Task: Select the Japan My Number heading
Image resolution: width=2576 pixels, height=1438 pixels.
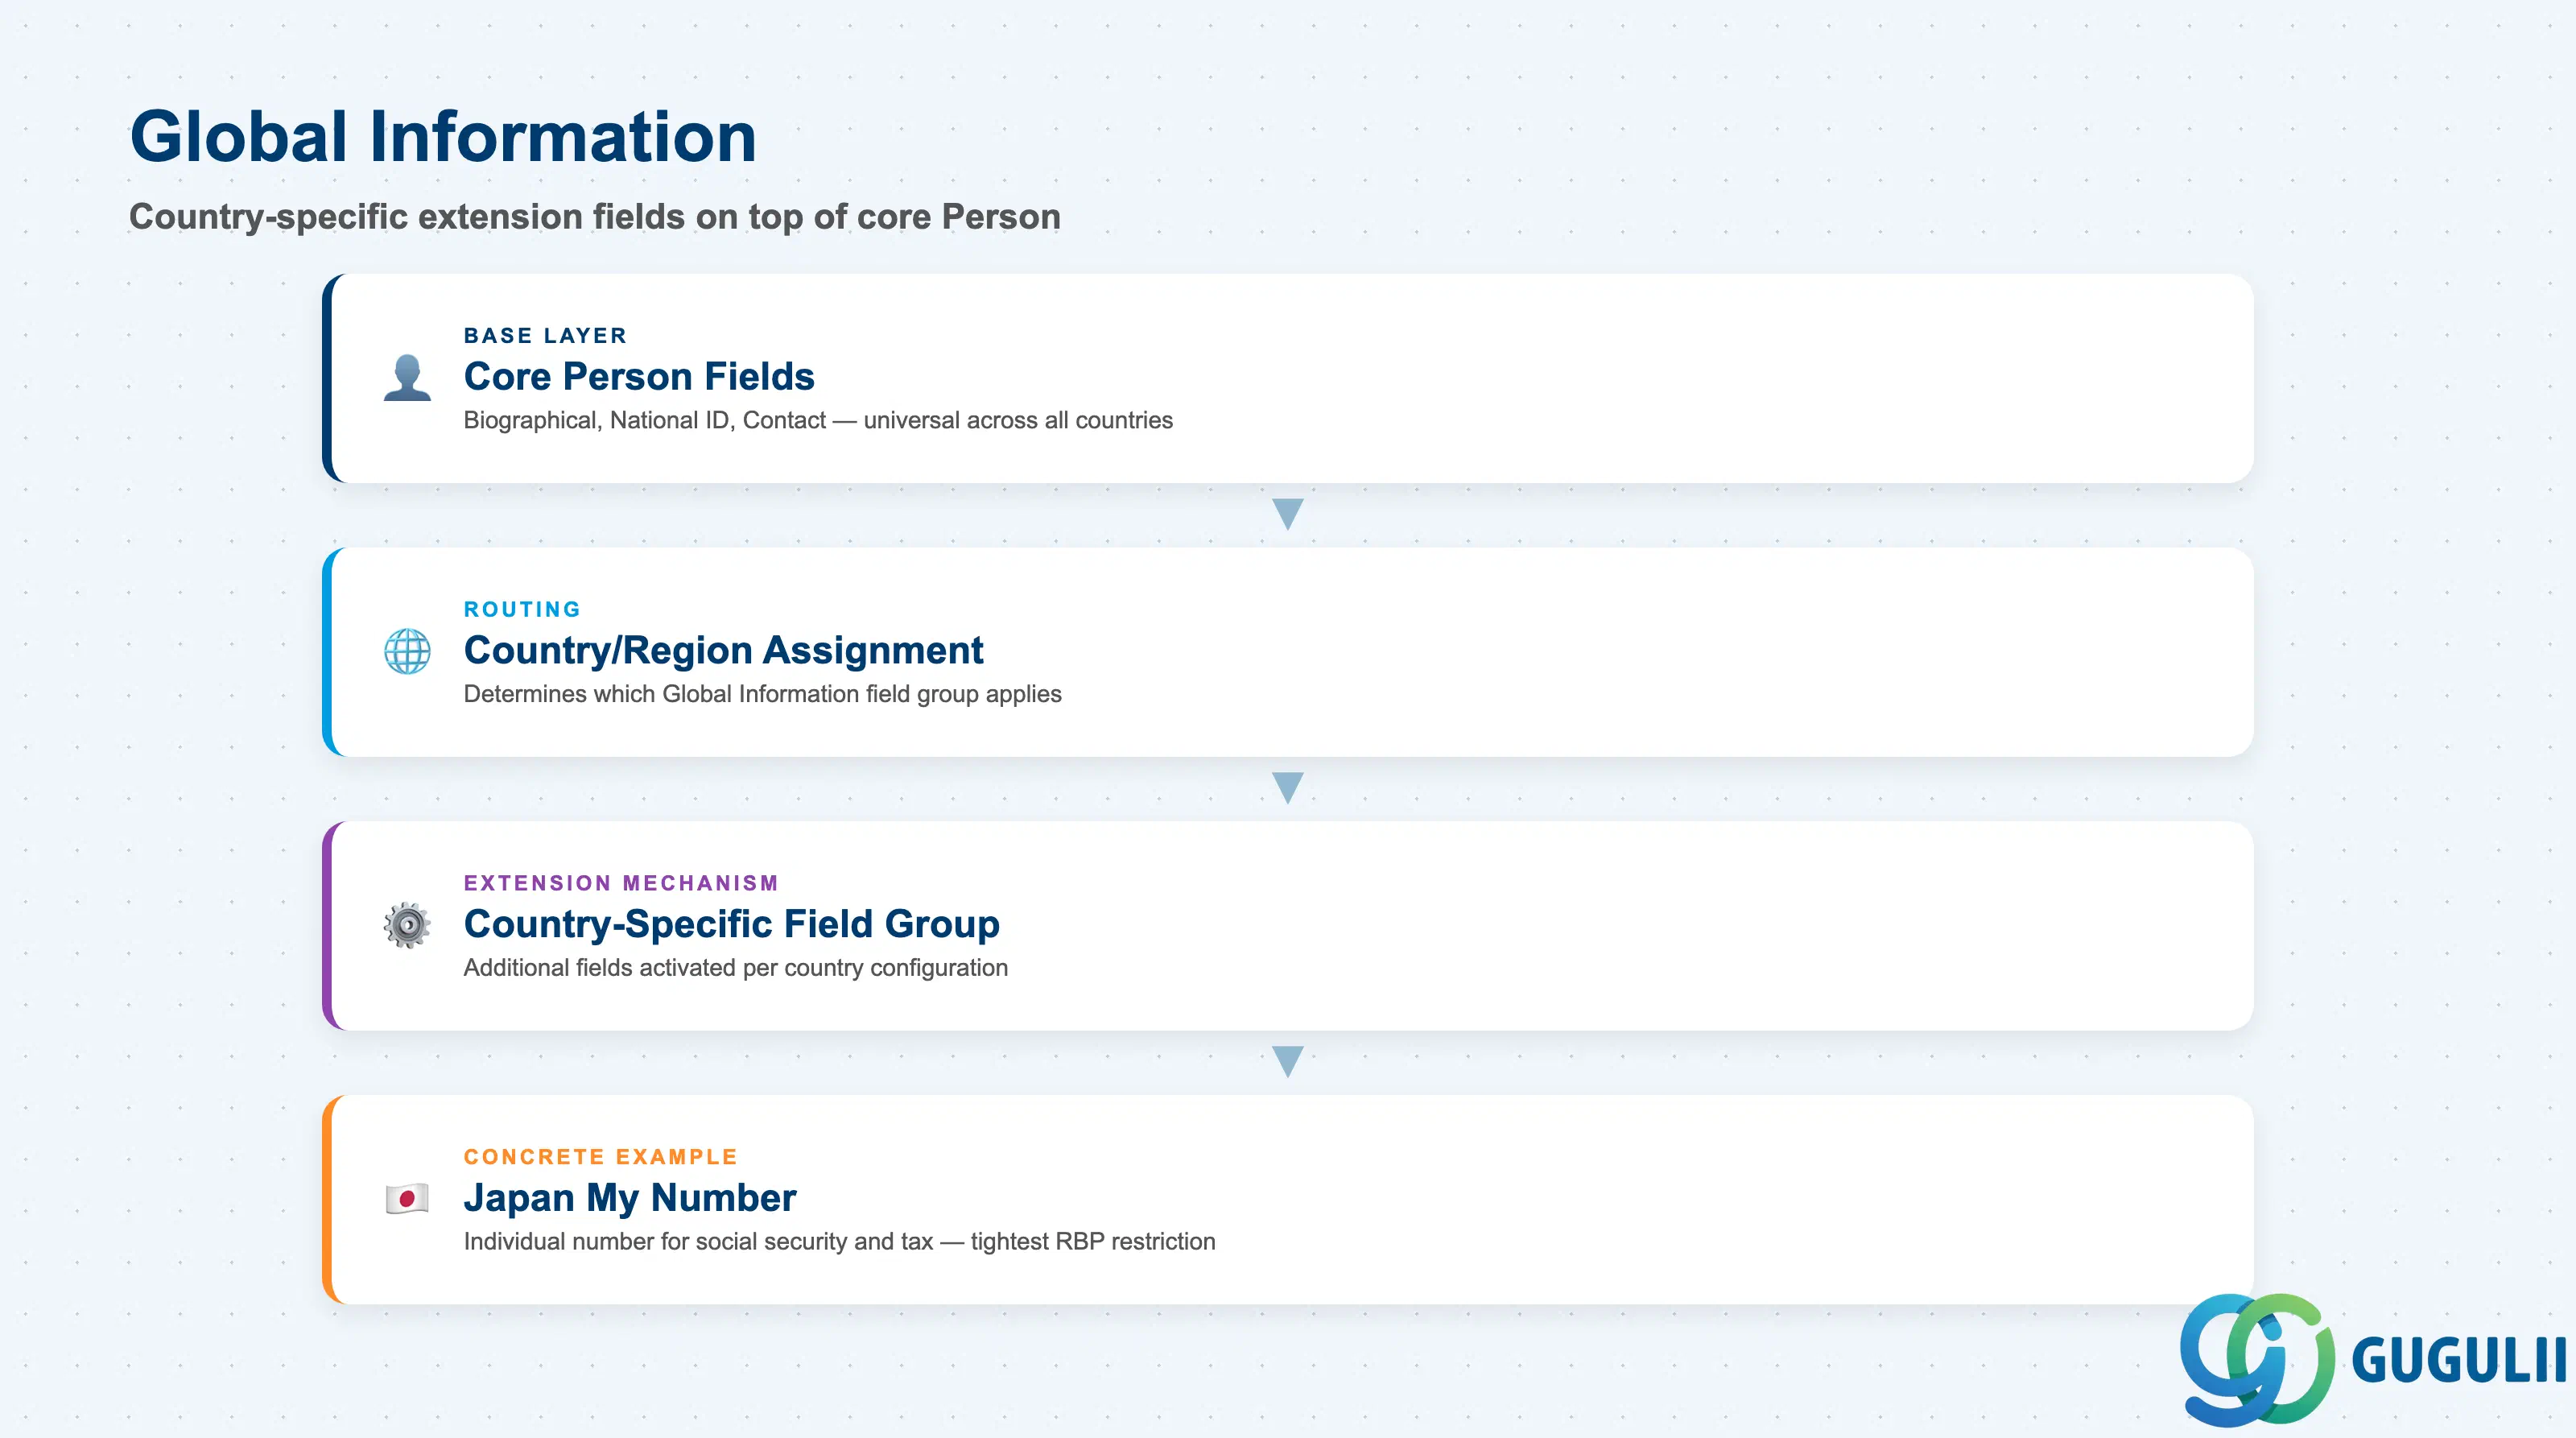Action: (x=630, y=1198)
